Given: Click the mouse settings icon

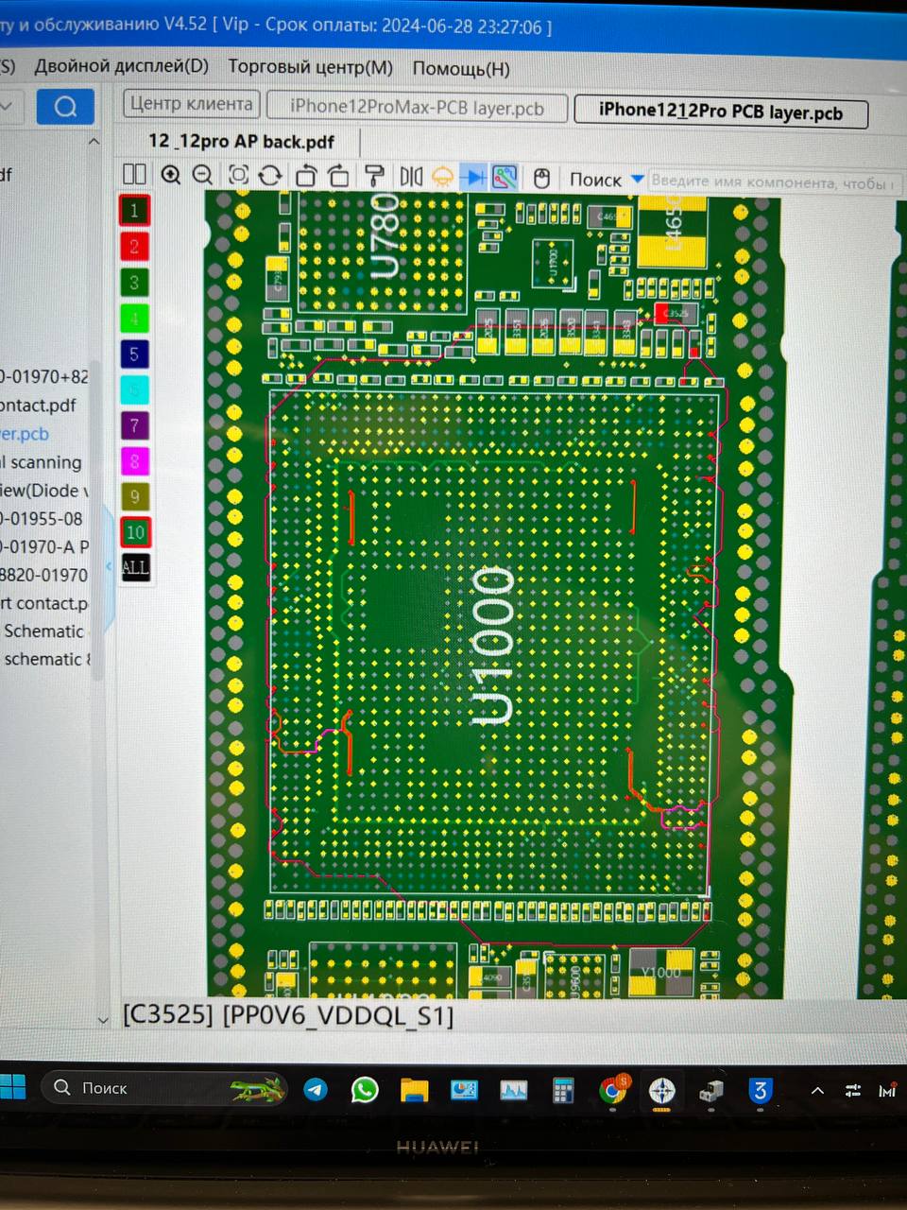Looking at the screenshot, I should click(542, 179).
